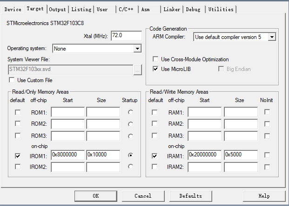Click the IROM2 Start field

[x=68, y=167]
